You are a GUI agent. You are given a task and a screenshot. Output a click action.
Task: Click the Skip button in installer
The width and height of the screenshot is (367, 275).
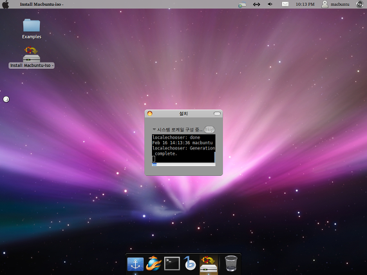[209, 129]
